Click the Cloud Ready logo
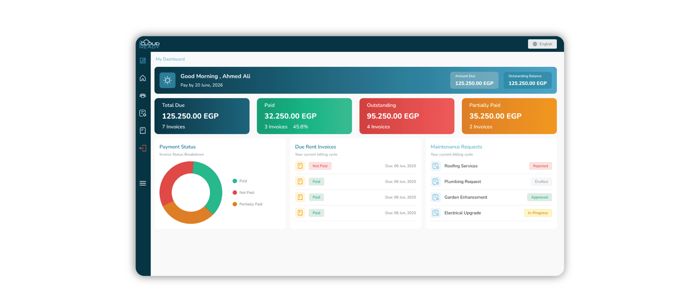The height and width of the screenshot is (307, 700). click(149, 44)
